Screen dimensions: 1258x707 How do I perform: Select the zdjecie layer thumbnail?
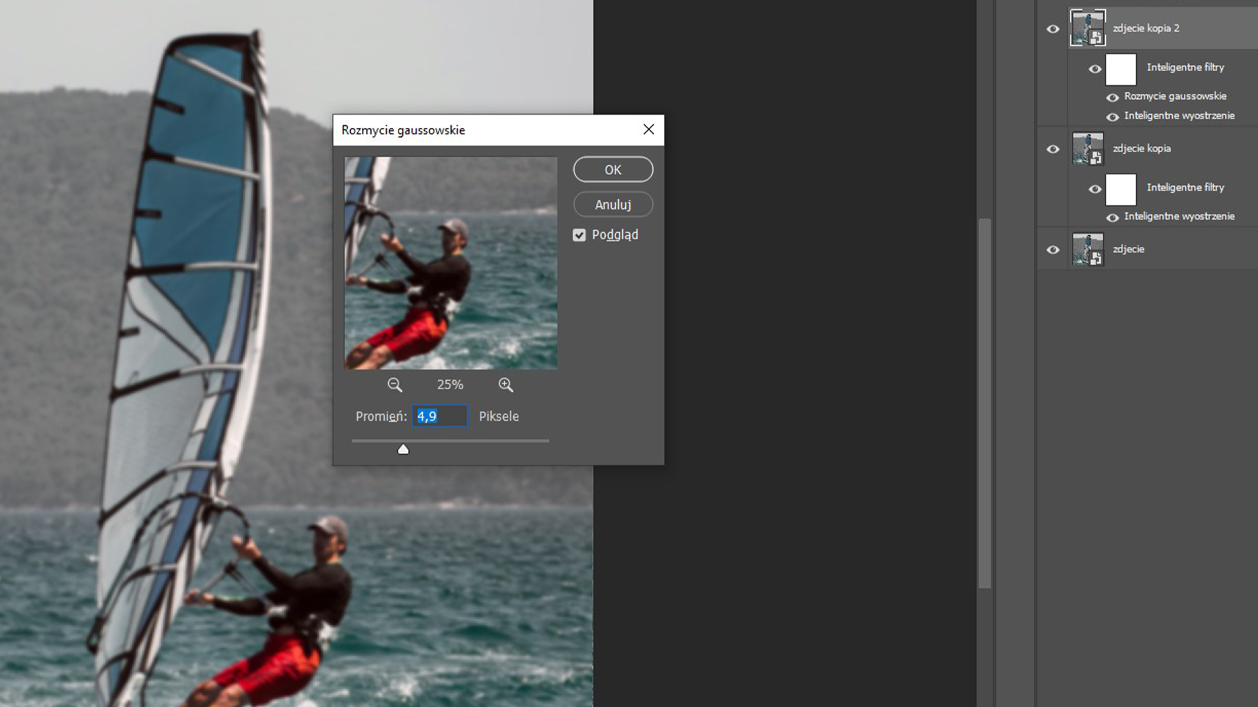[x=1088, y=249]
